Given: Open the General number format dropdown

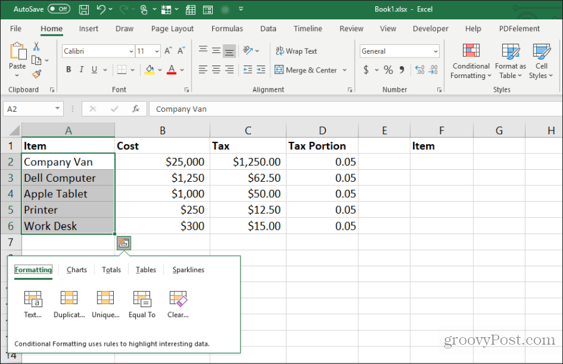Looking at the screenshot, I should pos(435,51).
